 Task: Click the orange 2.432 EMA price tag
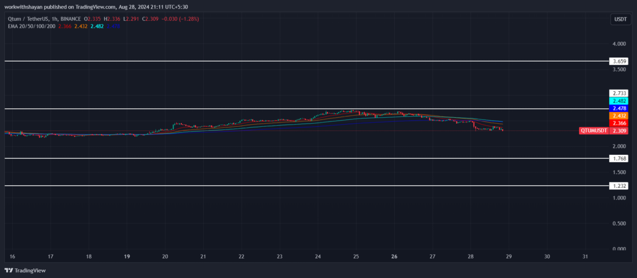[619, 116]
